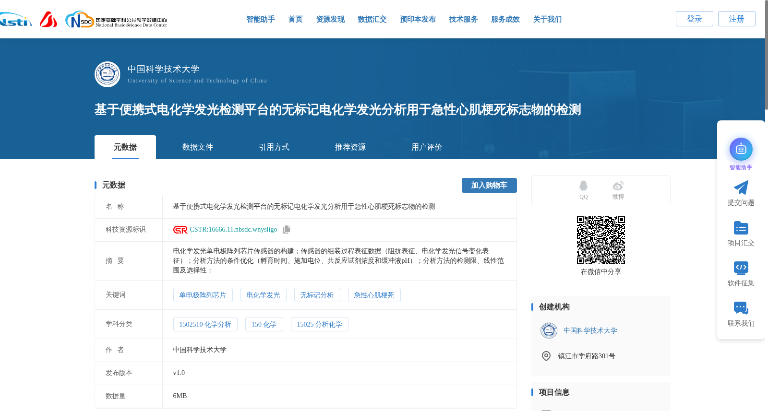
Task: Share to QQ
Action: 583,190
